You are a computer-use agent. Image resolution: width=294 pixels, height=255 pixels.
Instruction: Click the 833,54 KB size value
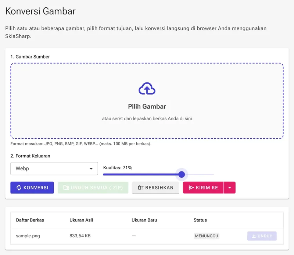point(80,236)
